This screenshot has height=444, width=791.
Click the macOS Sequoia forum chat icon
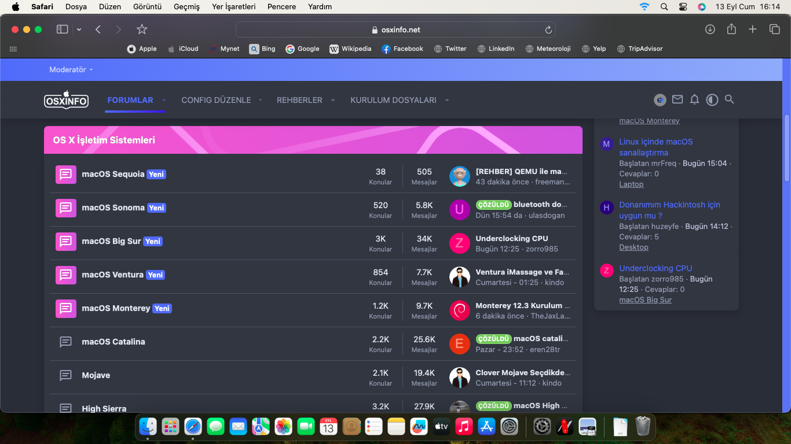[66, 174]
